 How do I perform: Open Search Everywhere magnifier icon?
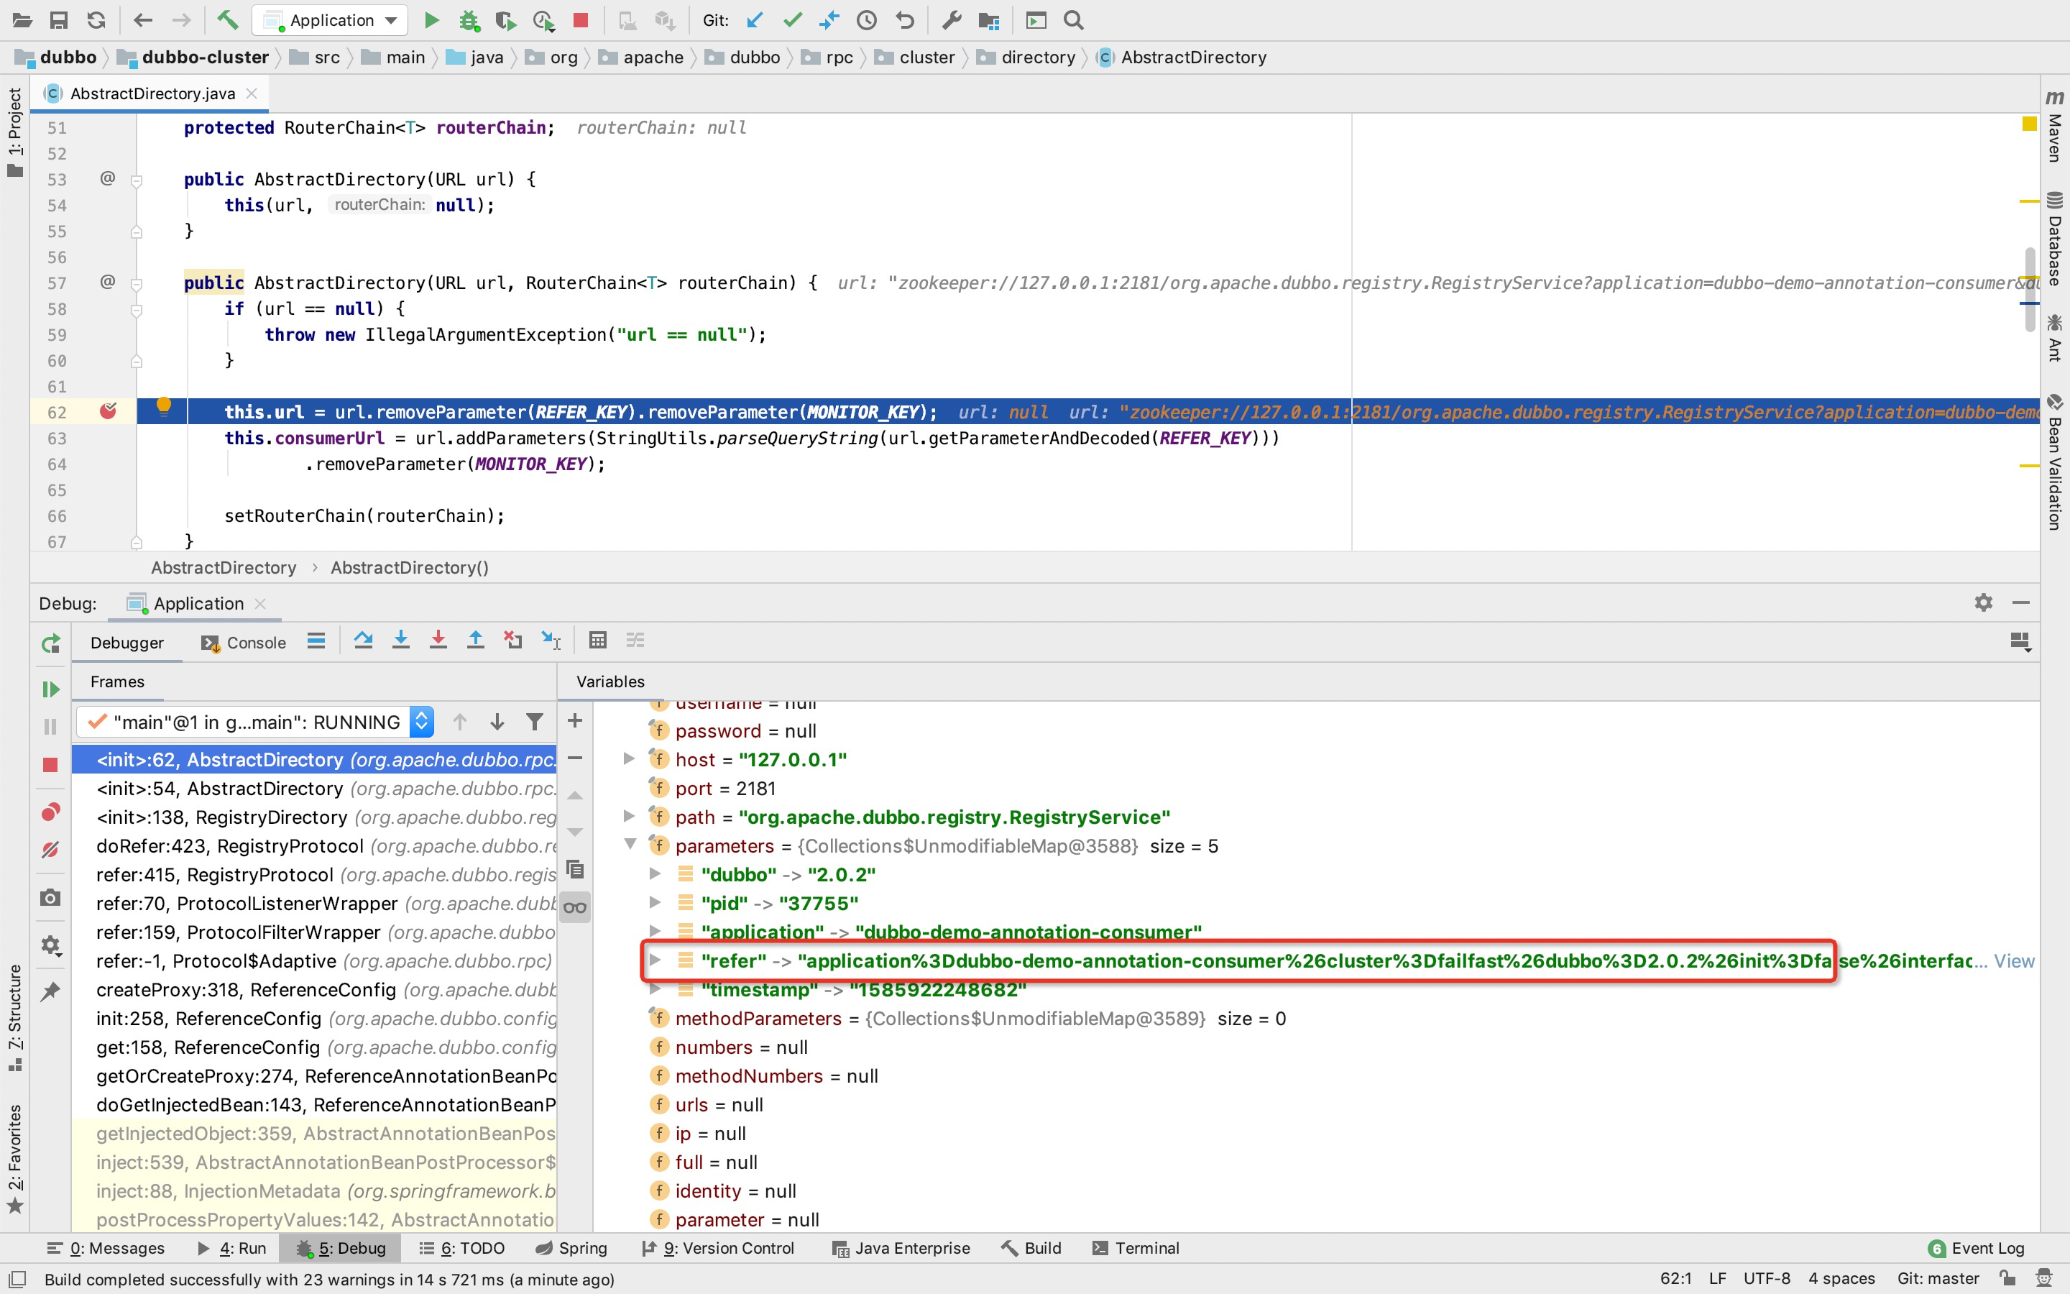coord(1075,19)
